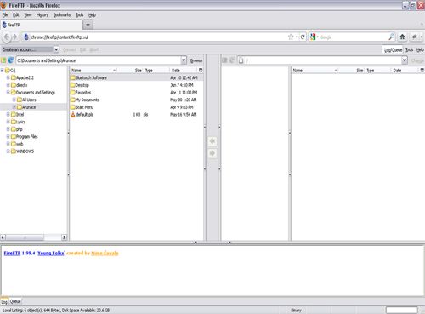
Task: Click the column picker icon in local file list
Action: point(201,70)
